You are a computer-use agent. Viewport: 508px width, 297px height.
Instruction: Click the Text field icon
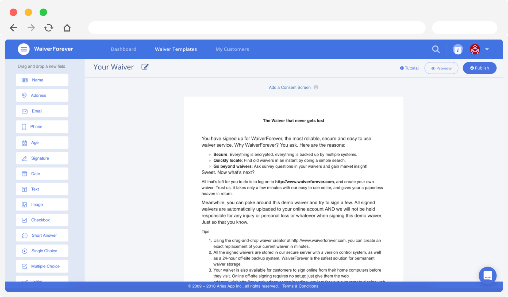pyautogui.click(x=24, y=189)
